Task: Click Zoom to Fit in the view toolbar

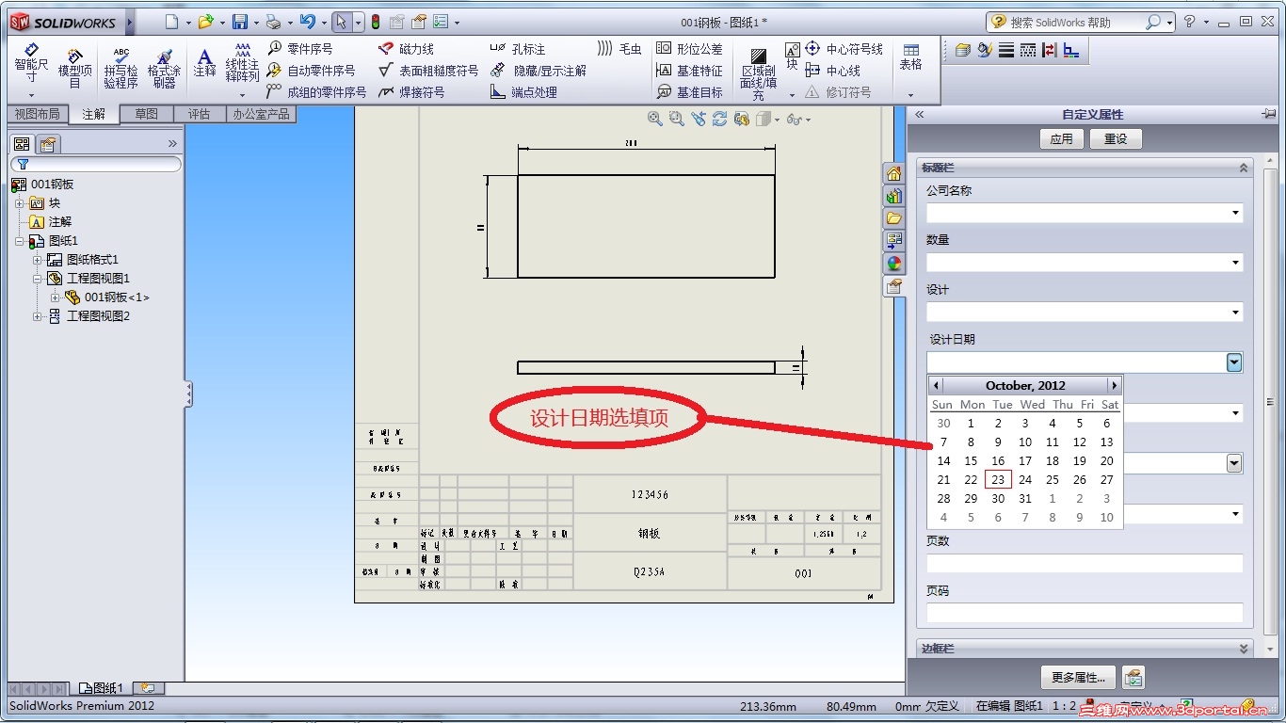Action: [x=655, y=119]
